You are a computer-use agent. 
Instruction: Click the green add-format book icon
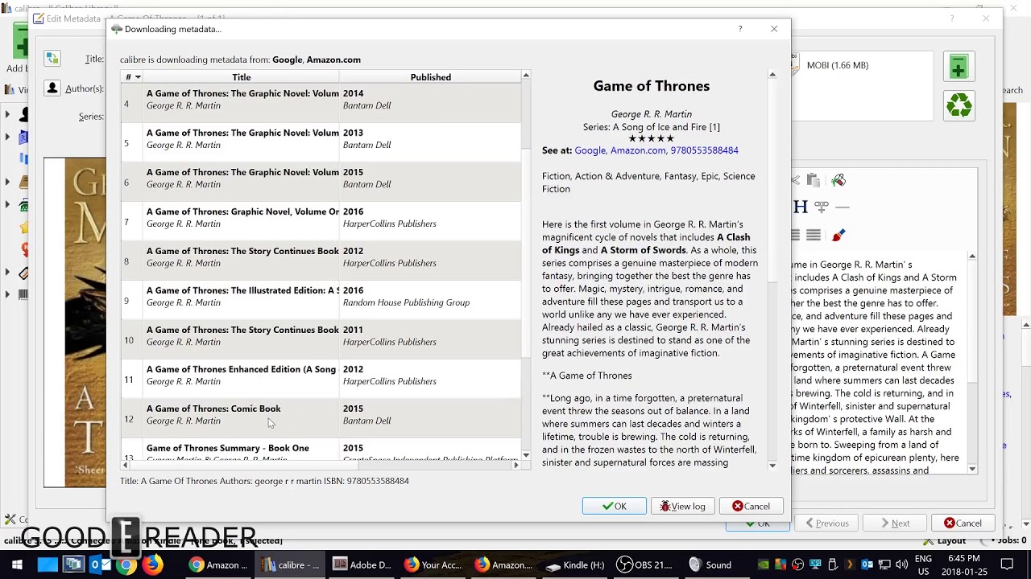(958, 67)
